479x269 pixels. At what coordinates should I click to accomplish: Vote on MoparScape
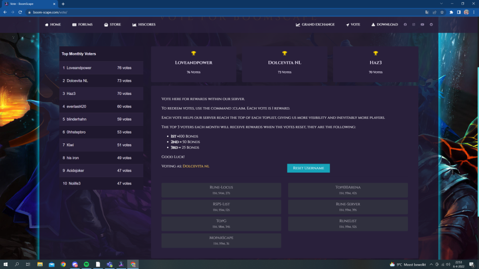[221, 241]
